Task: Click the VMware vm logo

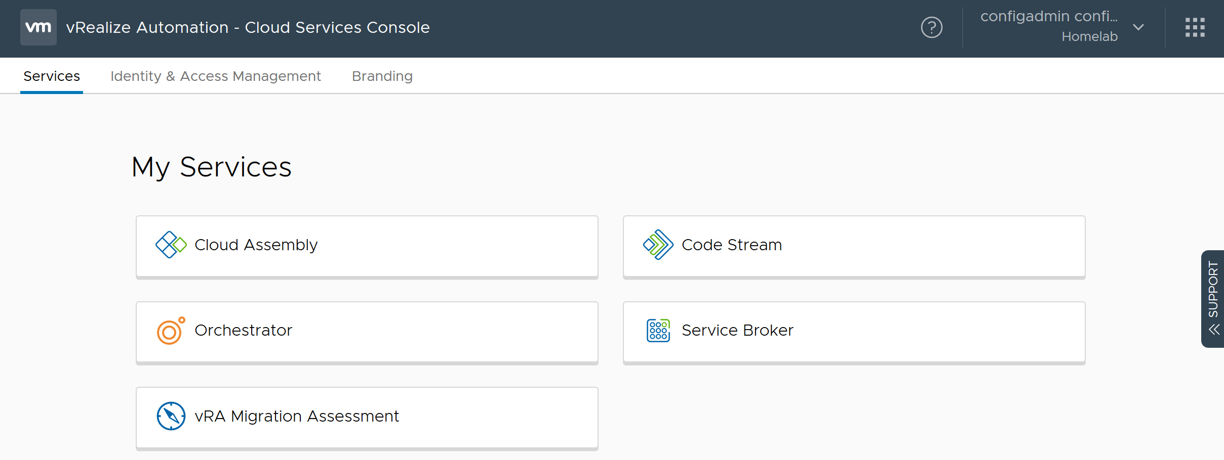Action: point(38,27)
